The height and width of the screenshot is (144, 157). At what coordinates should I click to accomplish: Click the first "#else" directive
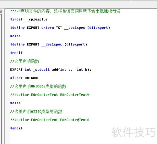[15, 36]
